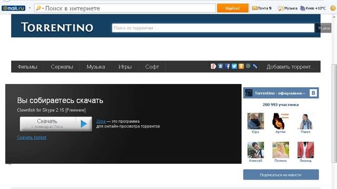Viewport: 337px width, 189px height.
Task: Open the 'Музыка' toolbar shortcut
Action: click(288, 8)
